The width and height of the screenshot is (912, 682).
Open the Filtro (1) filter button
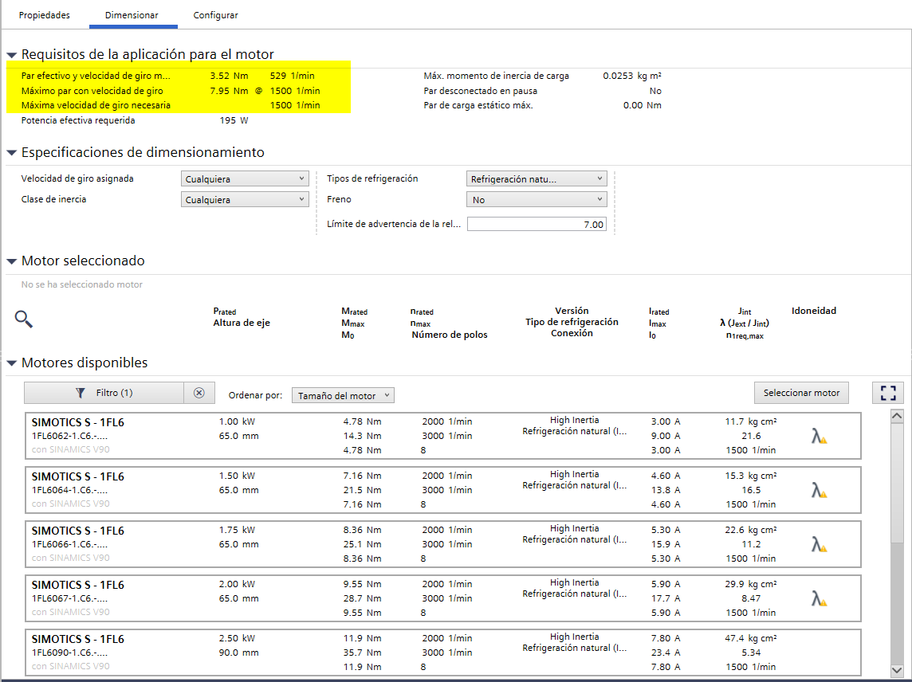pos(104,393)
